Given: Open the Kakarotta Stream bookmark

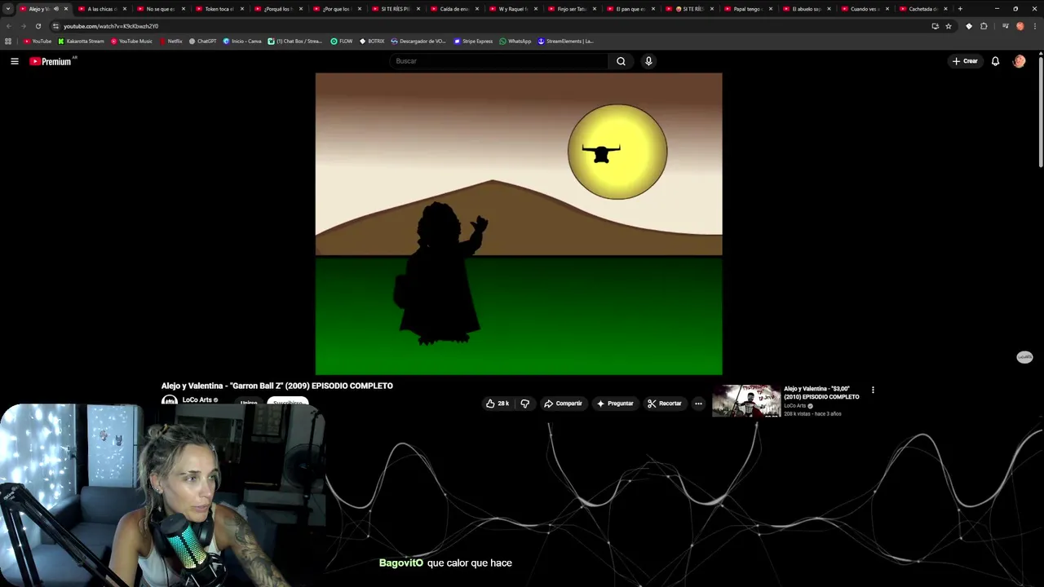Looking at the screenshot, I should tap(81, 41).
